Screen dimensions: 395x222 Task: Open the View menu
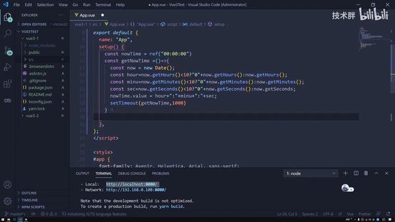(63, 5)
